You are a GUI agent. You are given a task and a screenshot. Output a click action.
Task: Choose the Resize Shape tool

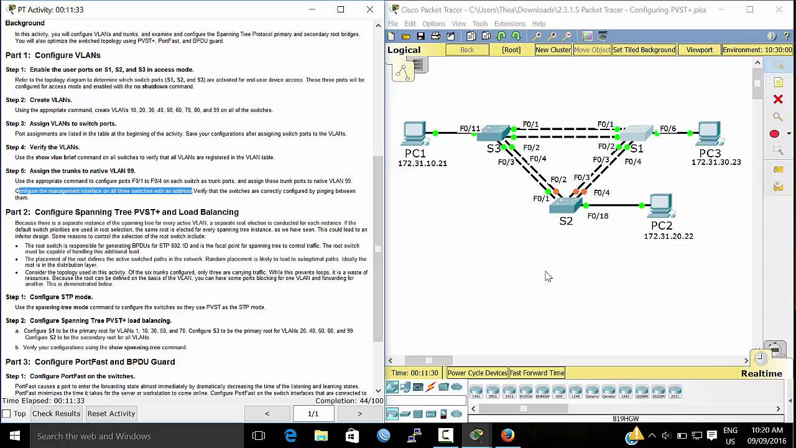tap(778, 151)
